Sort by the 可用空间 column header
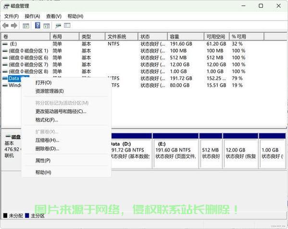Image resolution: width=288 pixels, height=229 pixels. click(217, 37)
